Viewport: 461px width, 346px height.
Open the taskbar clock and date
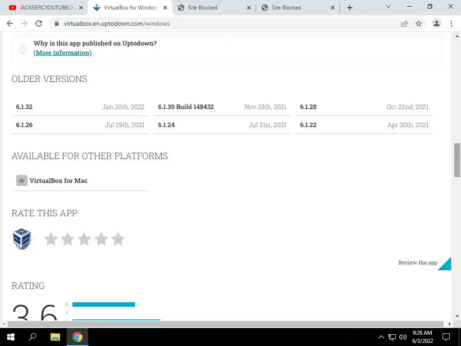click(422, 337)
